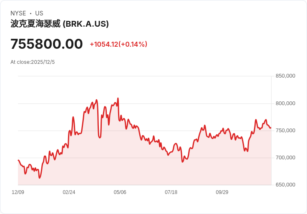Click the left start of the price line
307x214 pixels.
click(18, 160)
